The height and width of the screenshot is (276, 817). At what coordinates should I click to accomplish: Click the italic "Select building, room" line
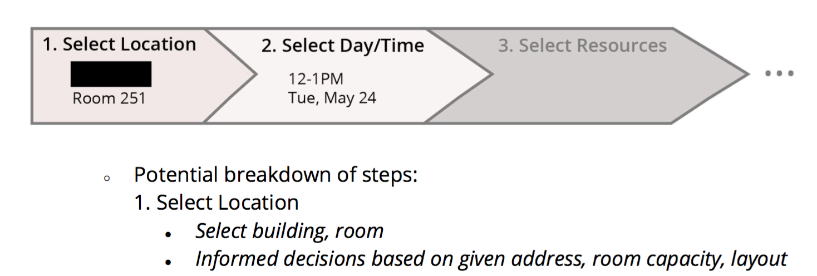click(289, 230)
